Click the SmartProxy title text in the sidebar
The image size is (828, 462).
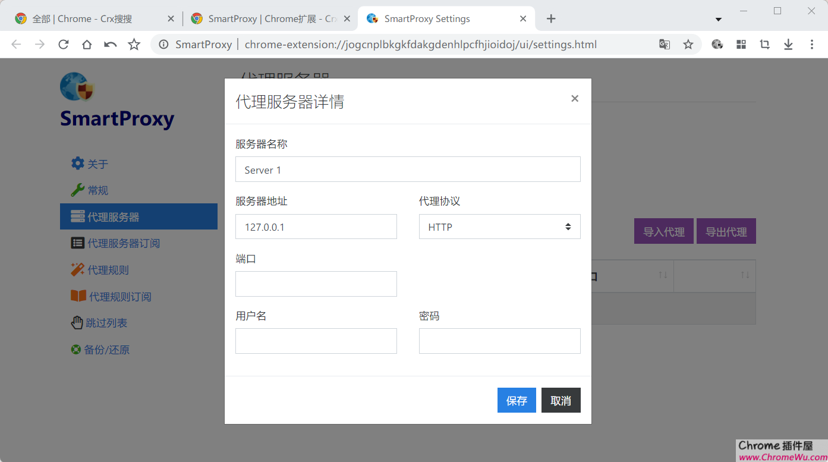[117, 118]
